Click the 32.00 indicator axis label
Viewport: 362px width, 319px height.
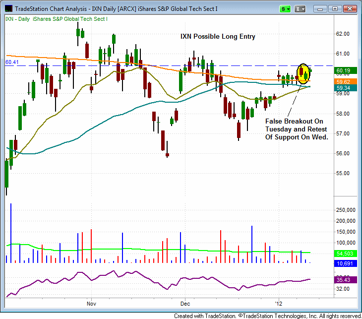tap(343, 289)
